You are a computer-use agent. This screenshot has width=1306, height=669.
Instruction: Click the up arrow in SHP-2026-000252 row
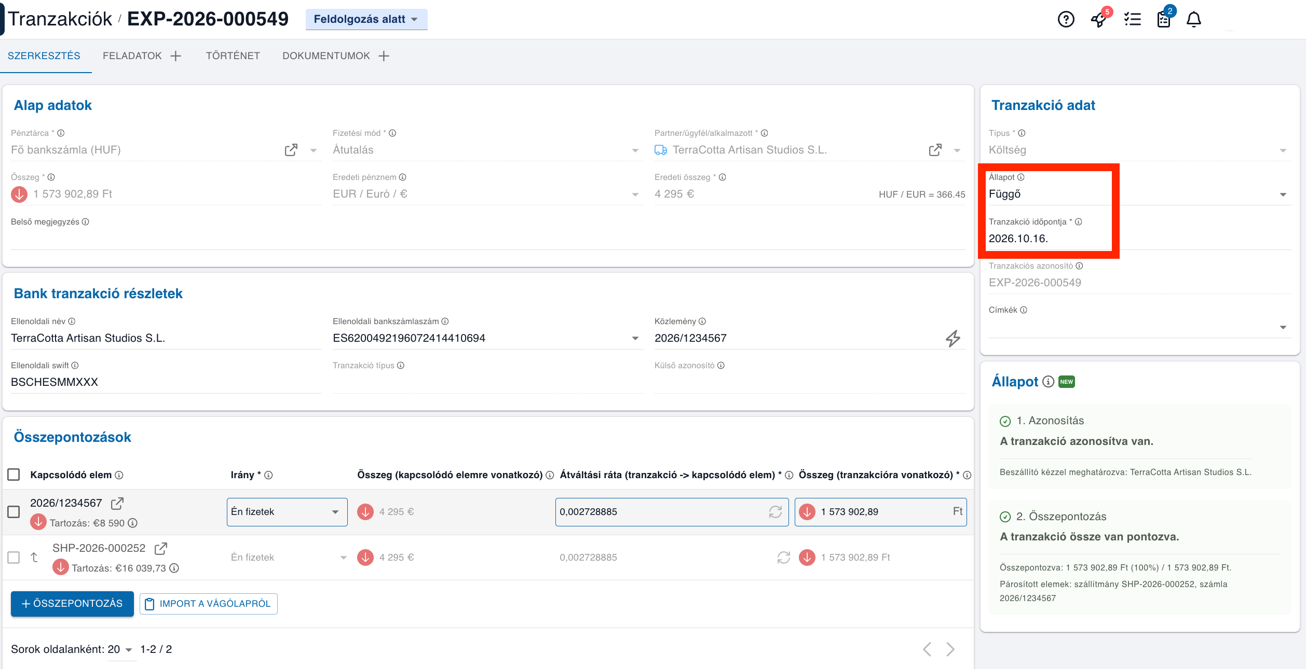(34, 558)
